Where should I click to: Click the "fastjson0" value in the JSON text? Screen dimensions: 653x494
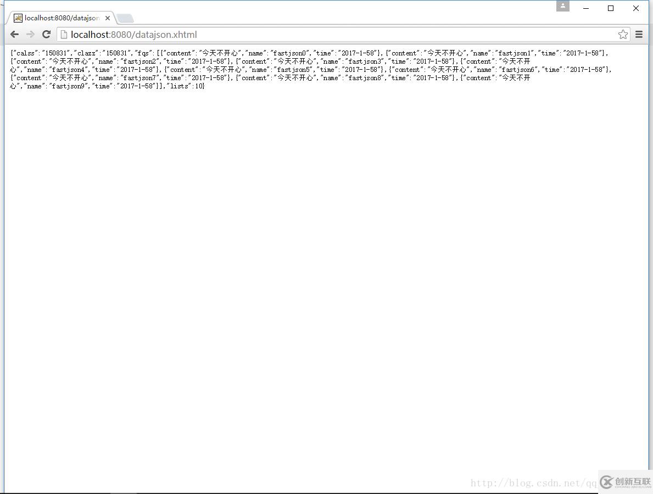coord(291,53)
